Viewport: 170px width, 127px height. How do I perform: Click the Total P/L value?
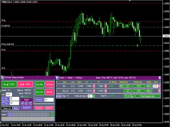111,96
